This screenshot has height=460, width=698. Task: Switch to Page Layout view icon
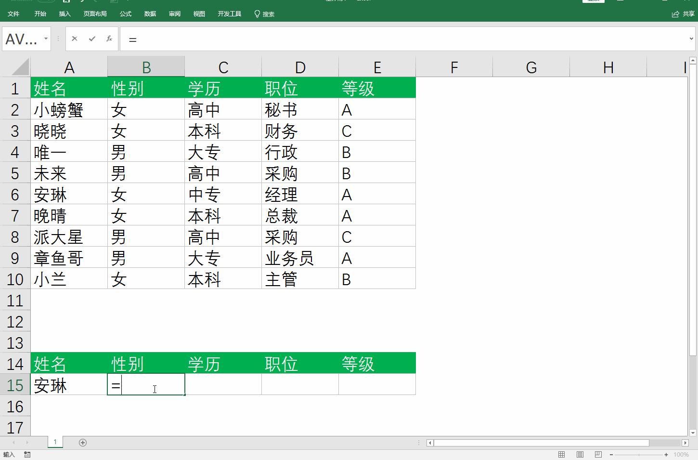point(579,454)
